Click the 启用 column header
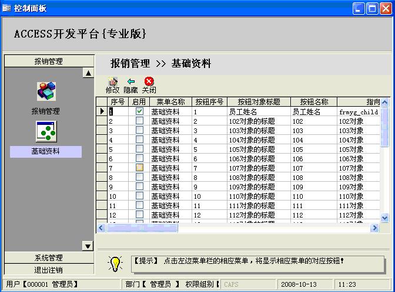This screenshot has height=292, width=395. [x=139, y=102]
